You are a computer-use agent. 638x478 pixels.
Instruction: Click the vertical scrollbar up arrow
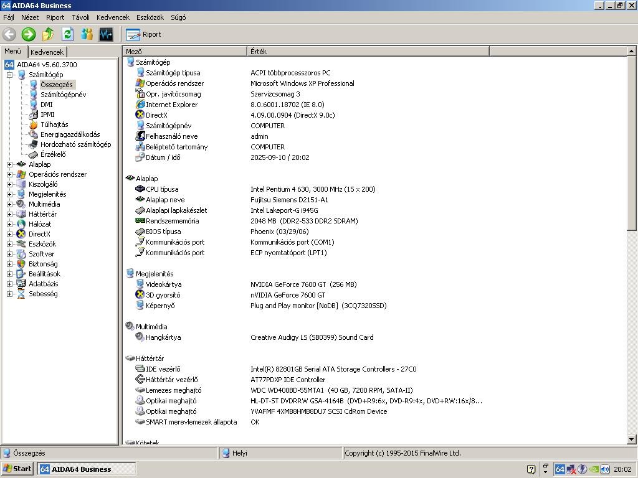631,51
